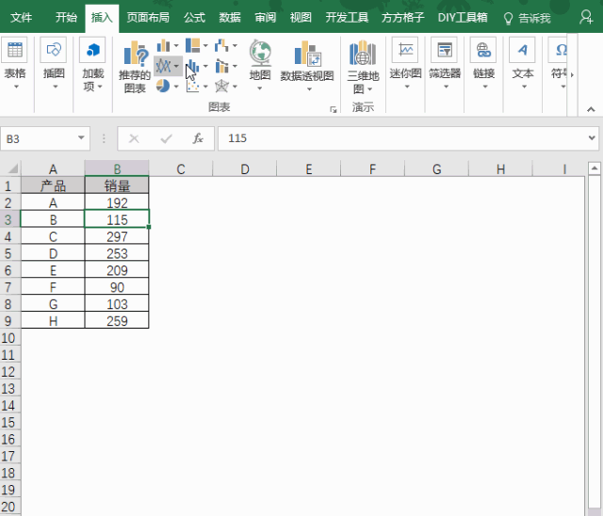Click the Tell Me (告诉我) search box

528,17
